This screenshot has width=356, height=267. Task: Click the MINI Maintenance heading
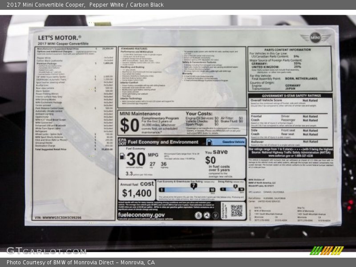(140, 114)
